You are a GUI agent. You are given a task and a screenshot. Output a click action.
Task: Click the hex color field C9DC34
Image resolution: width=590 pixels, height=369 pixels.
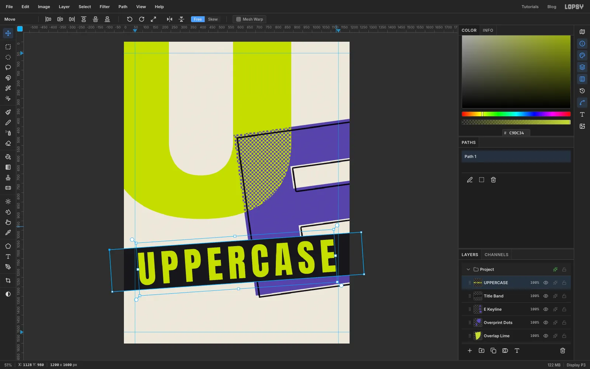point(516,133)
